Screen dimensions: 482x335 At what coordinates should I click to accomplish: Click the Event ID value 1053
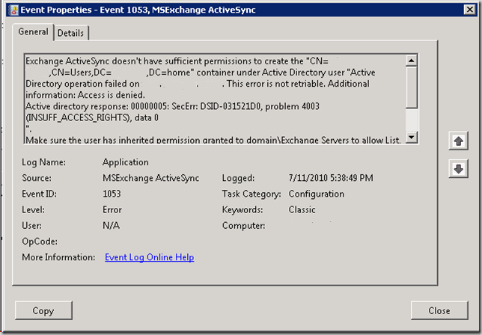[113, 194]
